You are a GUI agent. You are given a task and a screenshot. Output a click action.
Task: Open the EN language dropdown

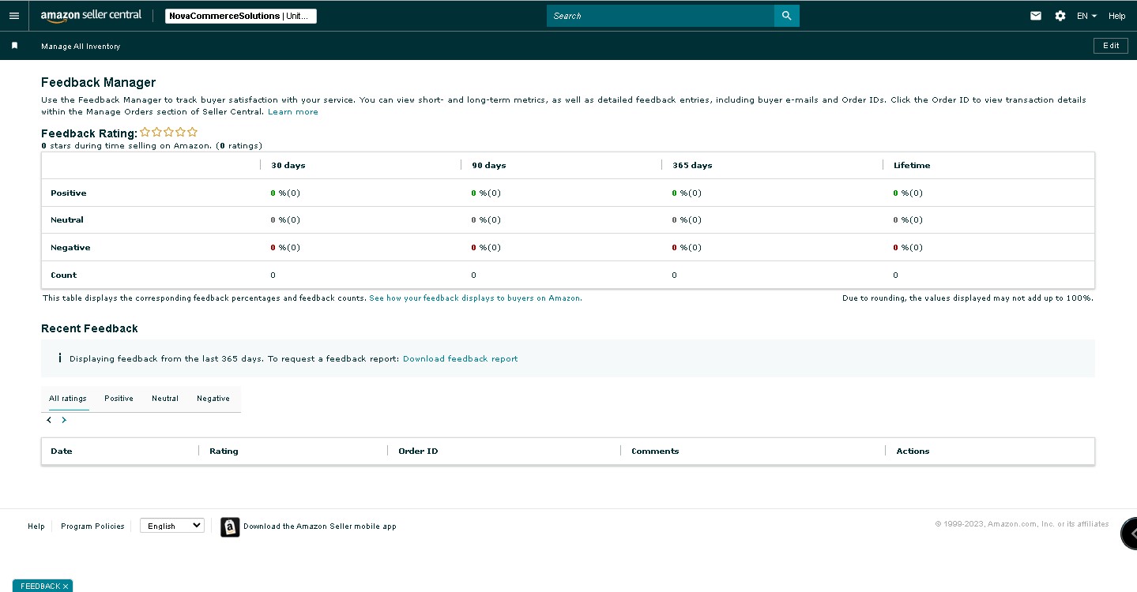[1087, 16]
